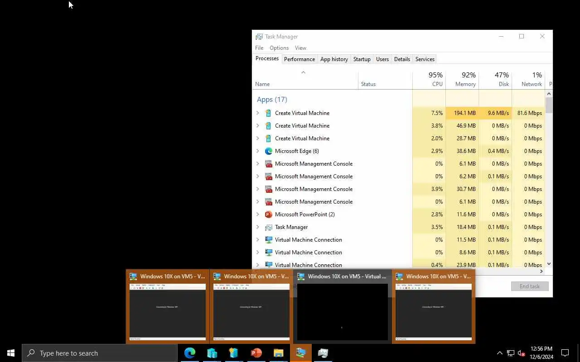The width and height of the screenshot is (580, 362).
Task: Click the 9.6 MB/s disk value
Action: click(498, 113)
